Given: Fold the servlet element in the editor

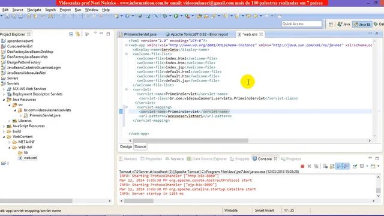Looking at the screenshot, I should [x=127, y=89].
